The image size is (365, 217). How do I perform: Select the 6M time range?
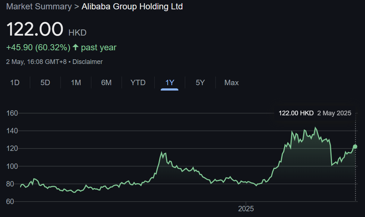[x=106, y=83]
